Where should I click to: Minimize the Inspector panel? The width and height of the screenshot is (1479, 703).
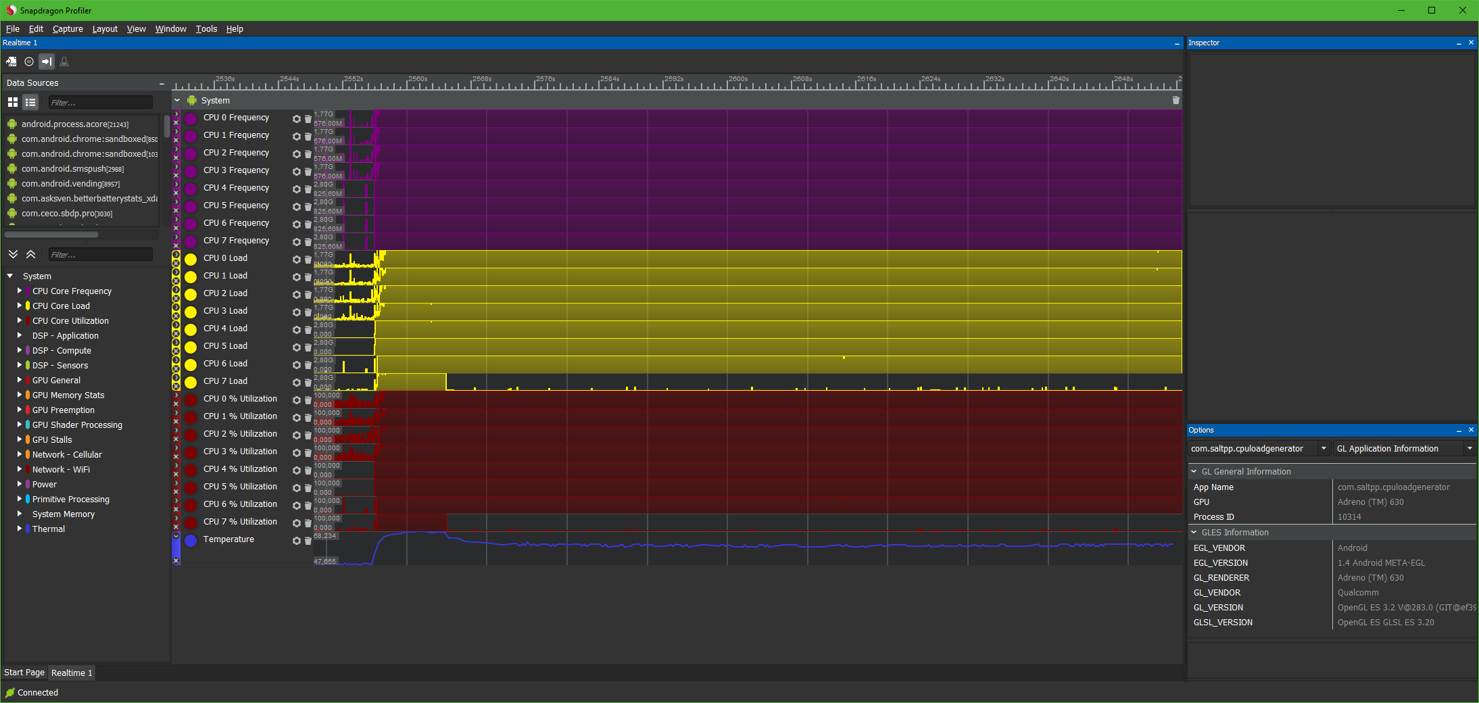(x=1459, y=43)
